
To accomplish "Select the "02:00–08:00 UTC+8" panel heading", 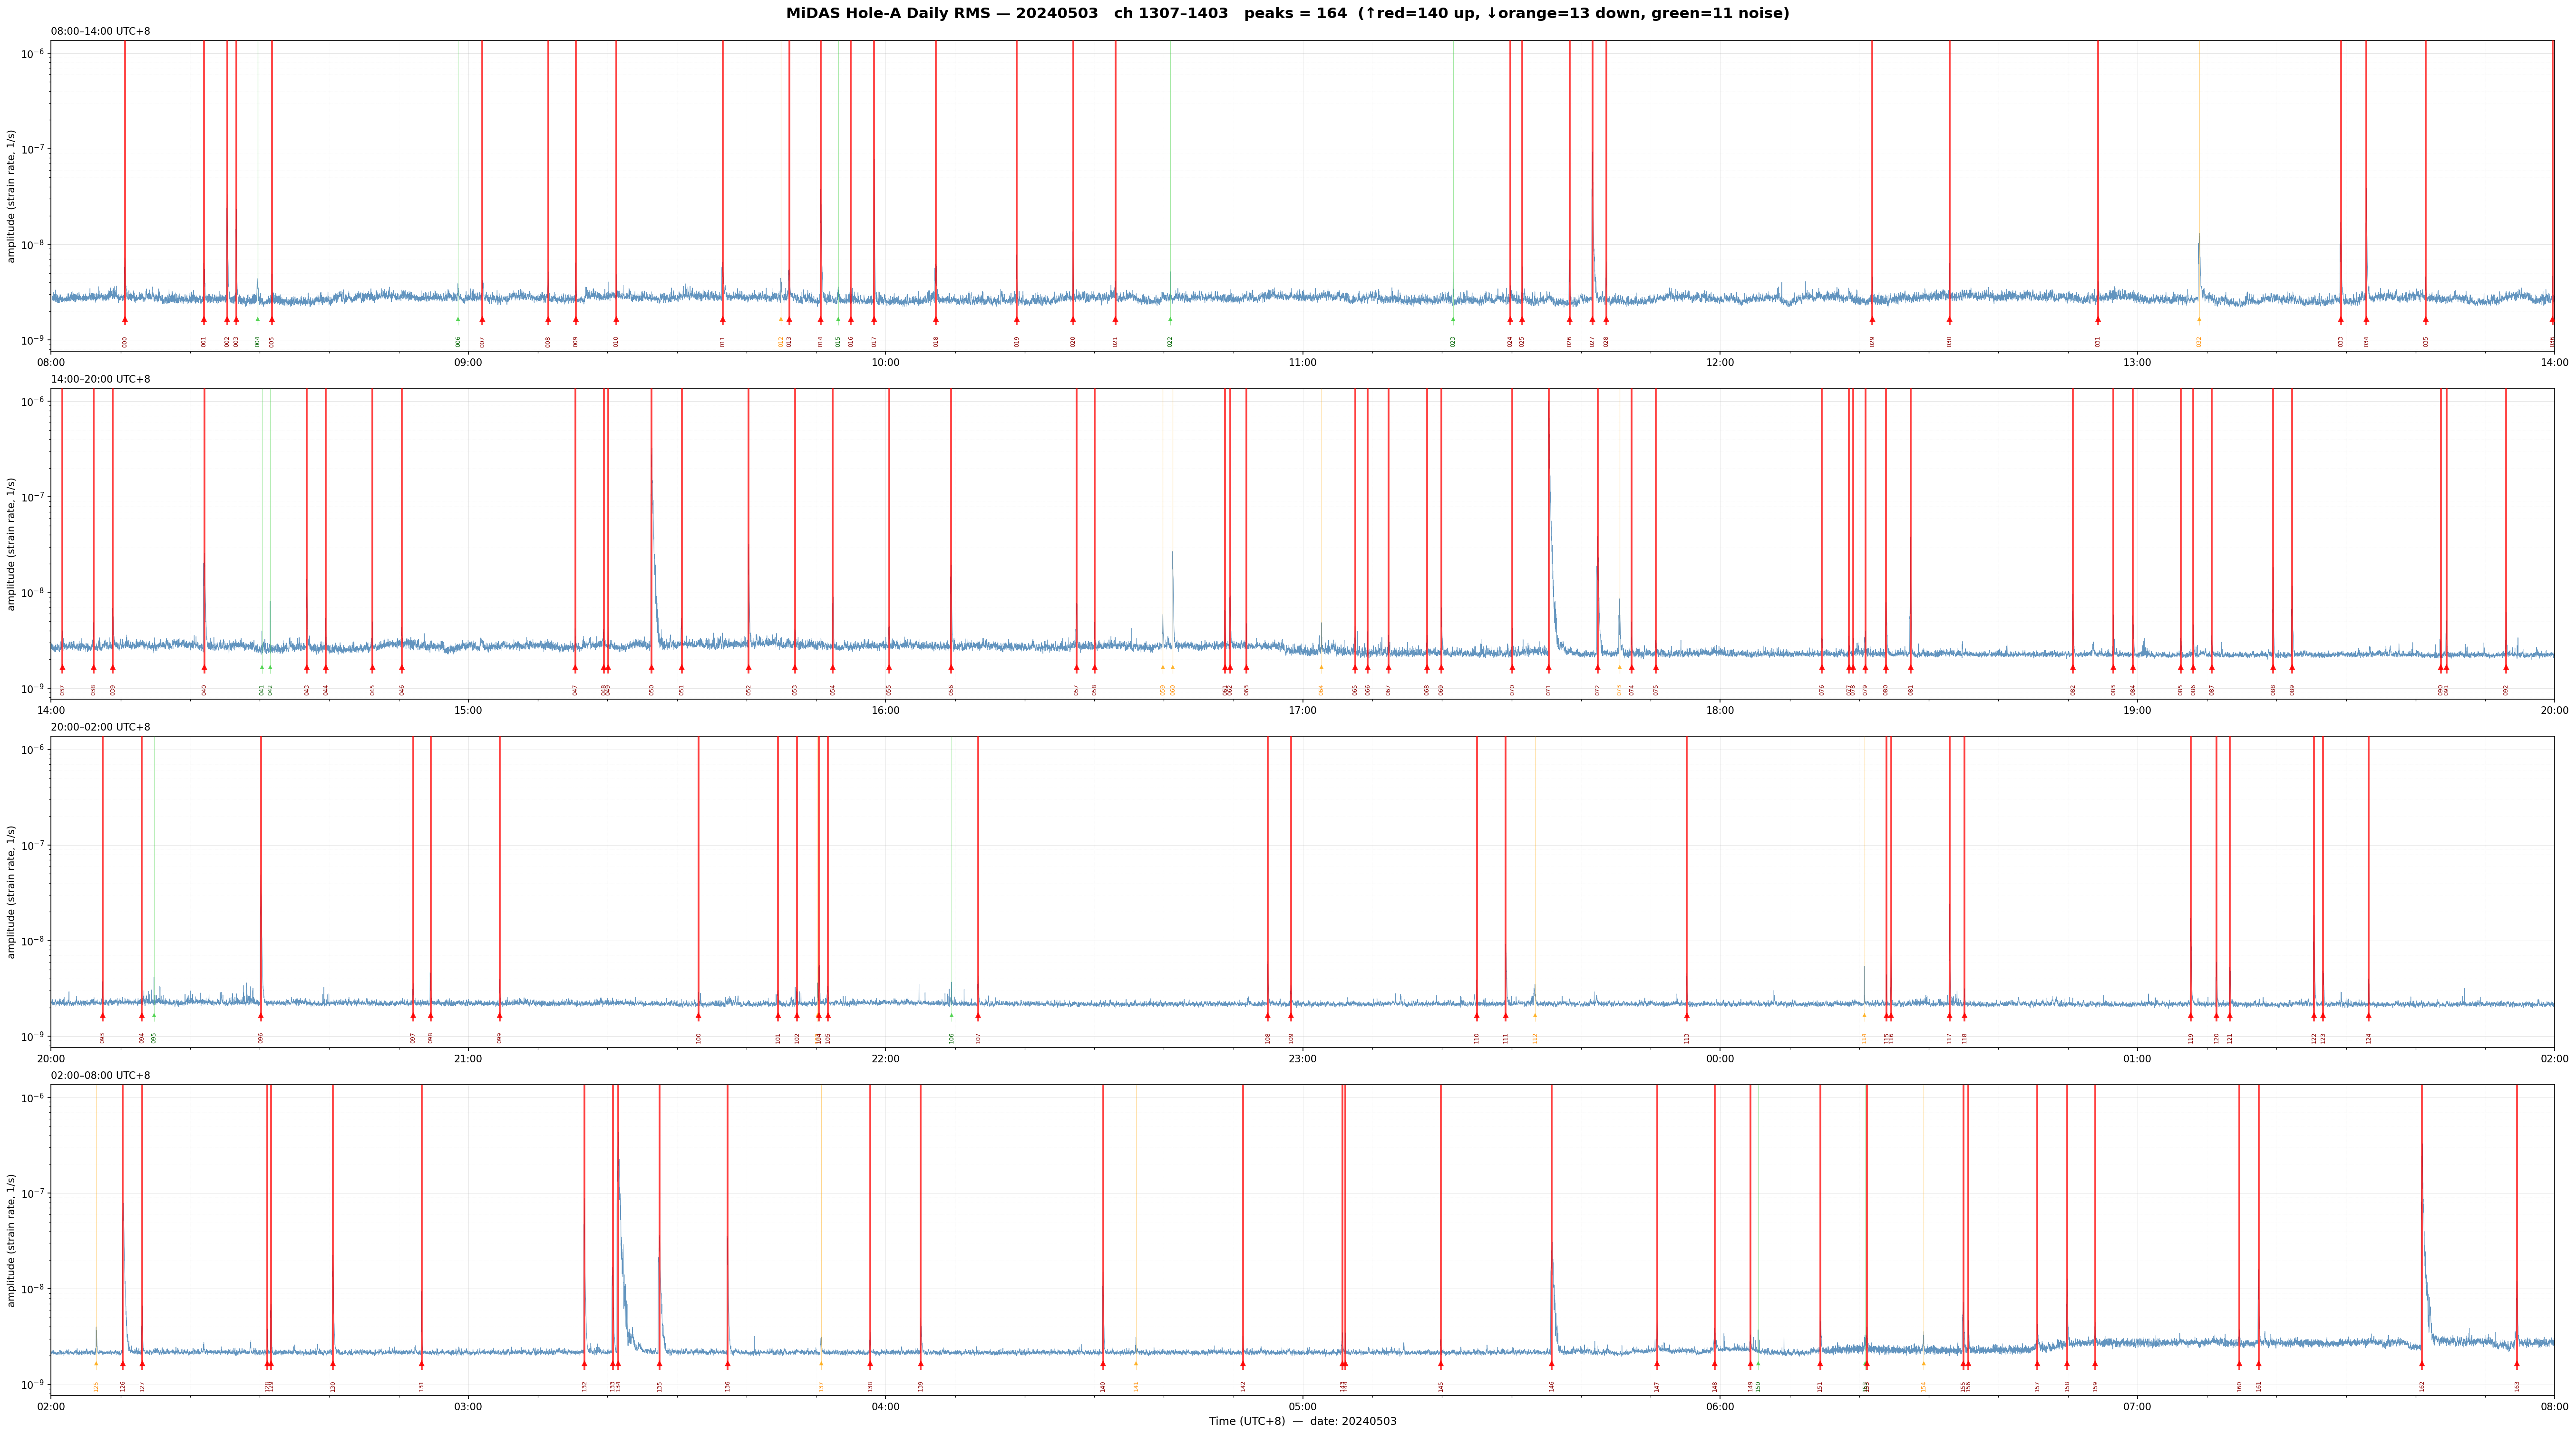I will click(101, 1076).
